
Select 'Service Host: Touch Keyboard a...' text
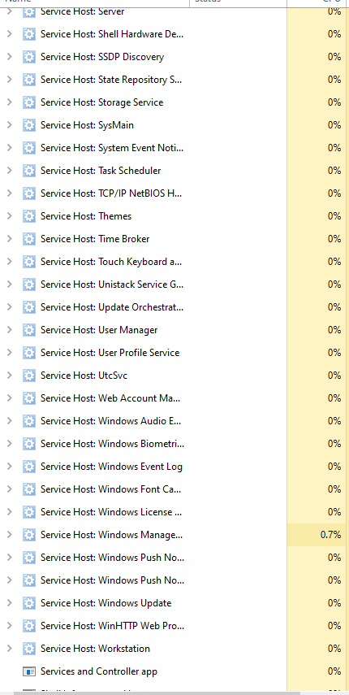tap(111, 262)
